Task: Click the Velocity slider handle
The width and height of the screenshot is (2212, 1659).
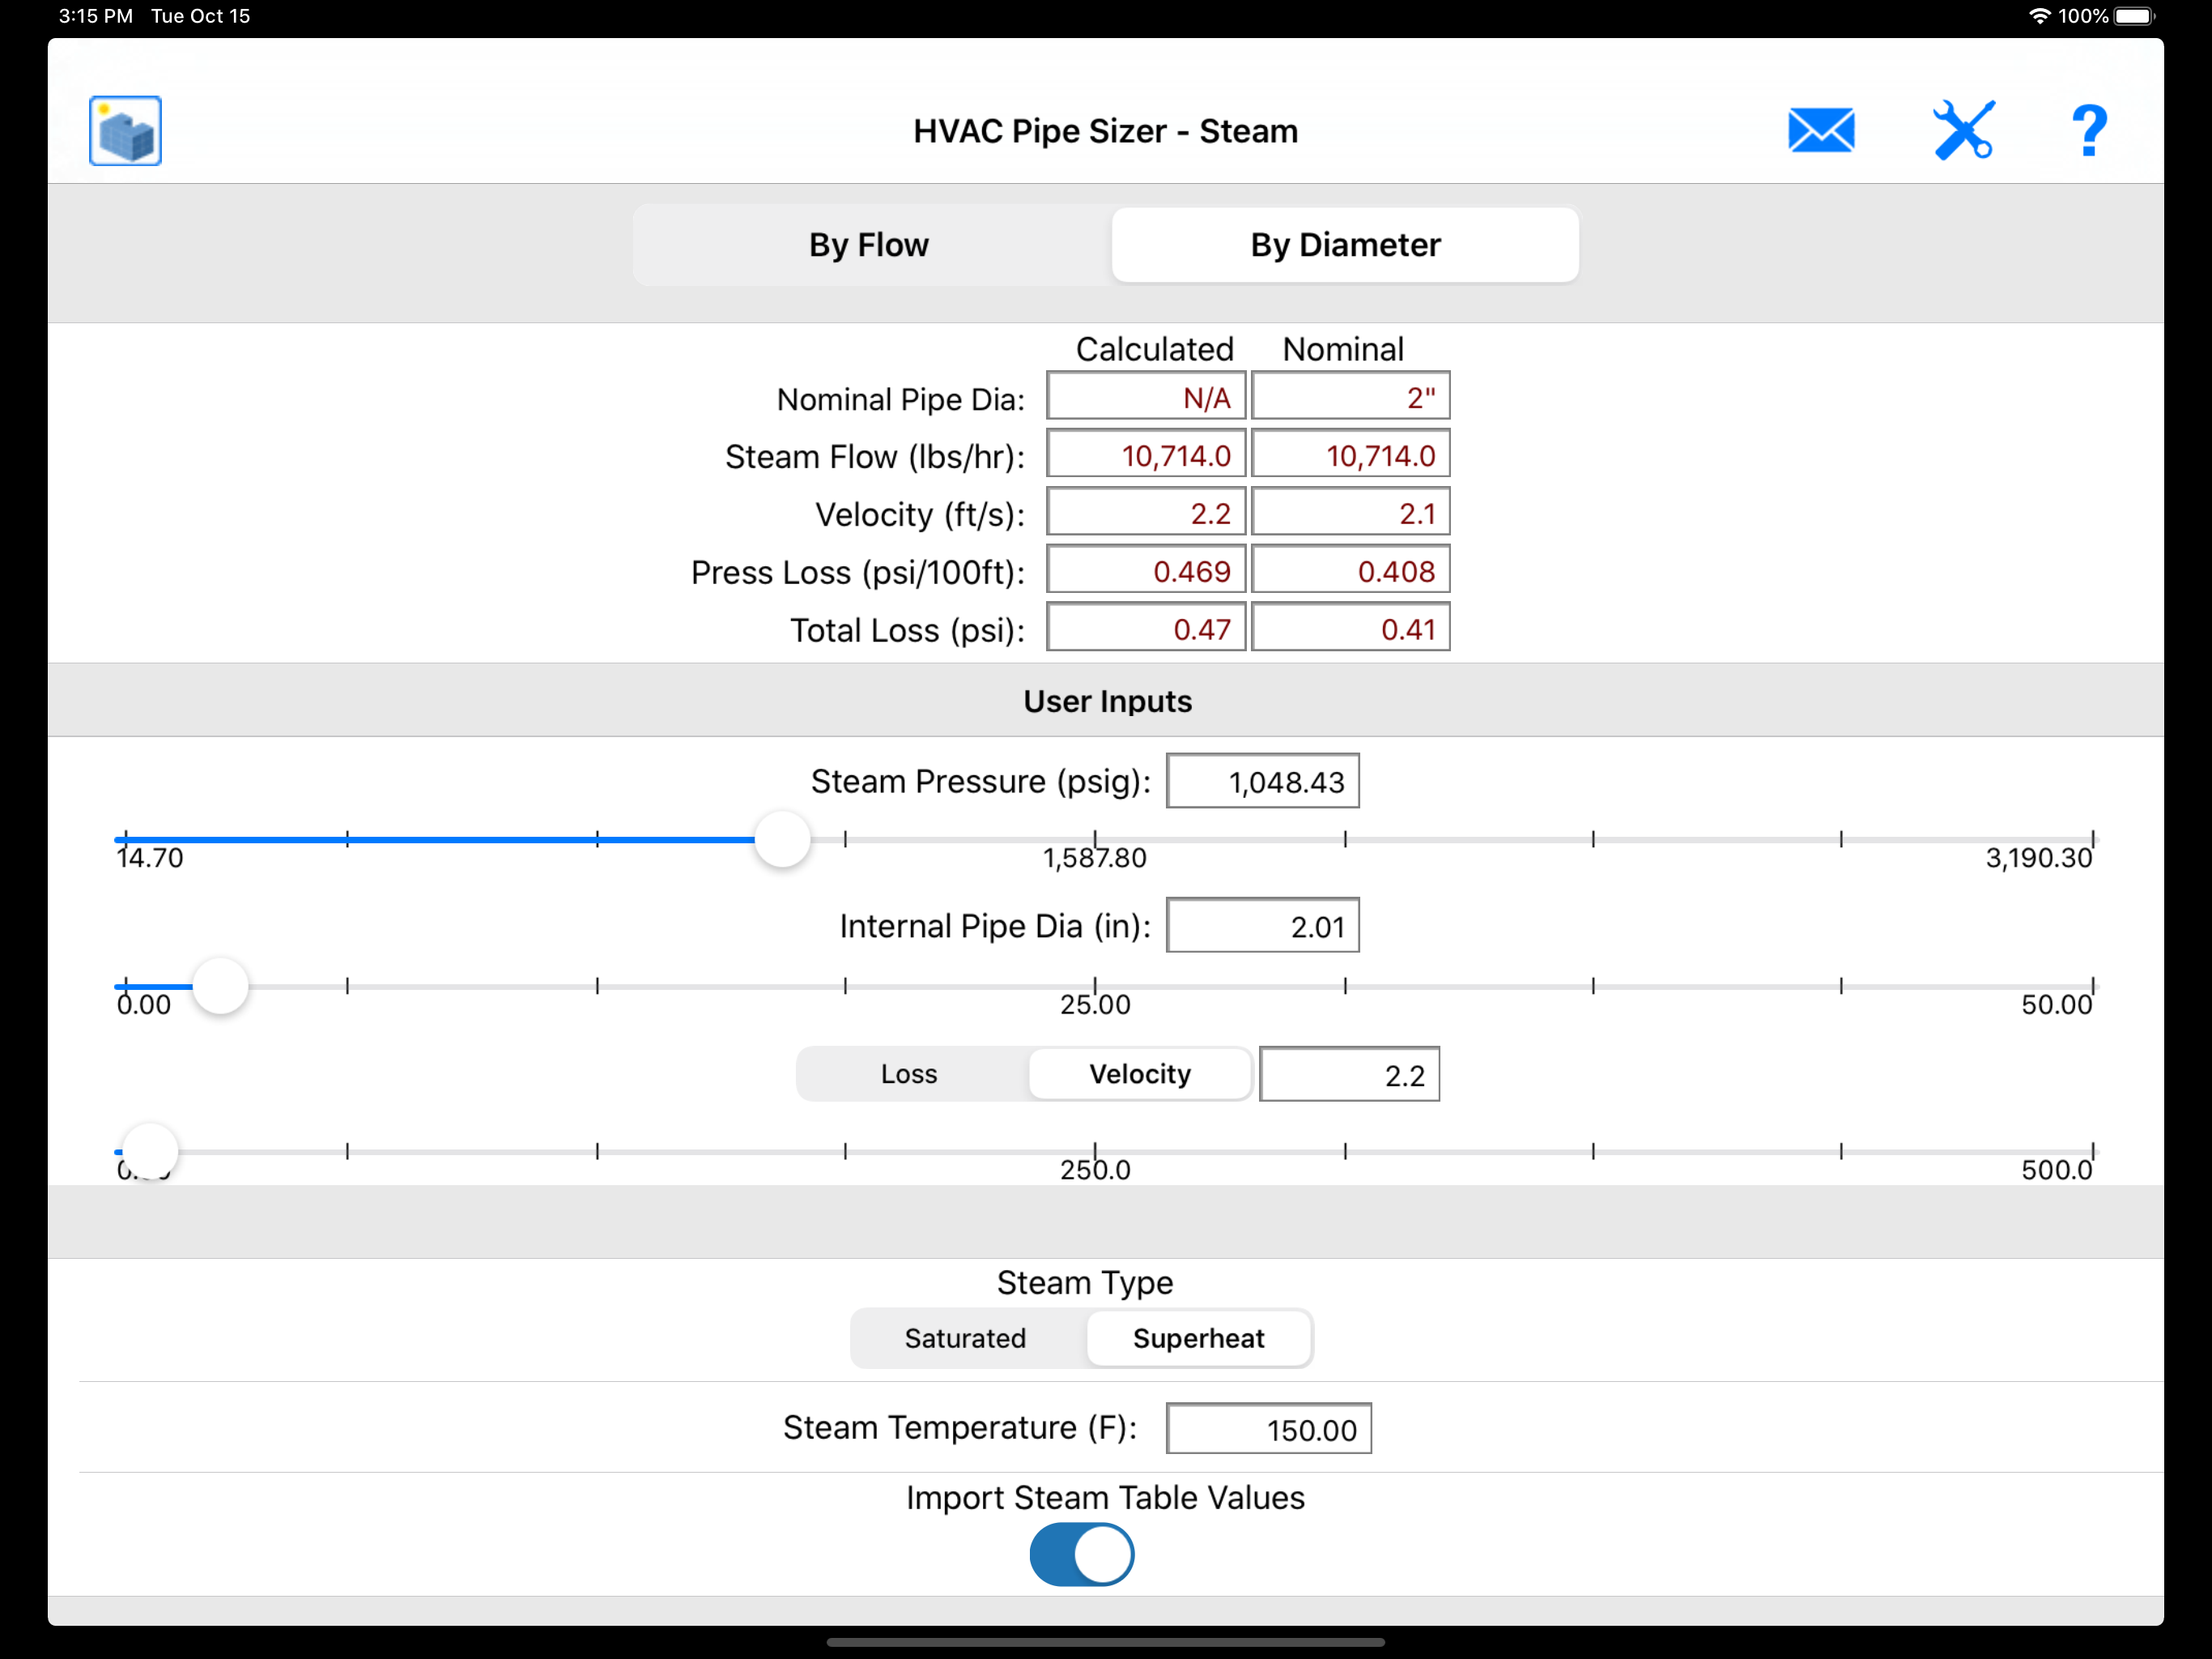Action: coord(150,1151)
